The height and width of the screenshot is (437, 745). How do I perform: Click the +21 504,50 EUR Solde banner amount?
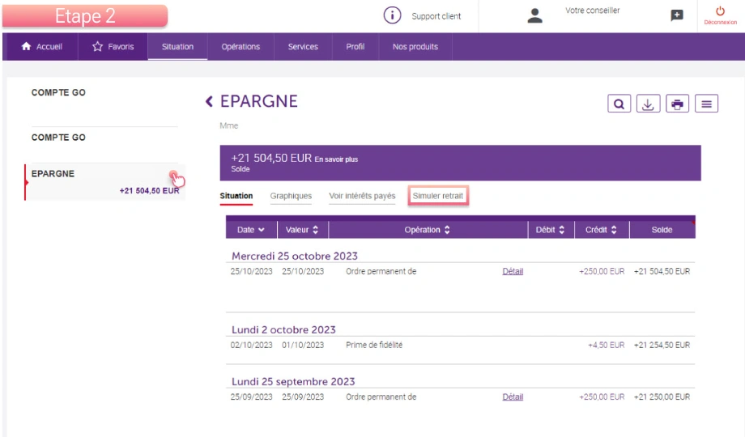[271, 158]
